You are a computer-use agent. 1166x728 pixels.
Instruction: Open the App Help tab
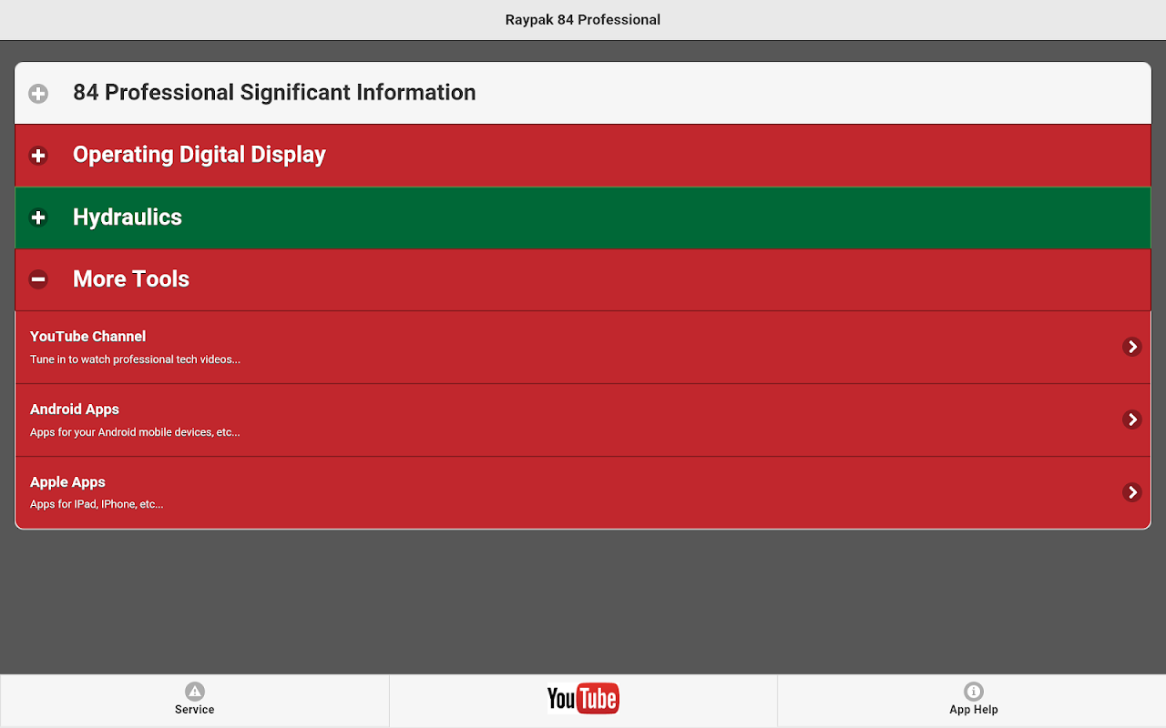click(972, 701)
